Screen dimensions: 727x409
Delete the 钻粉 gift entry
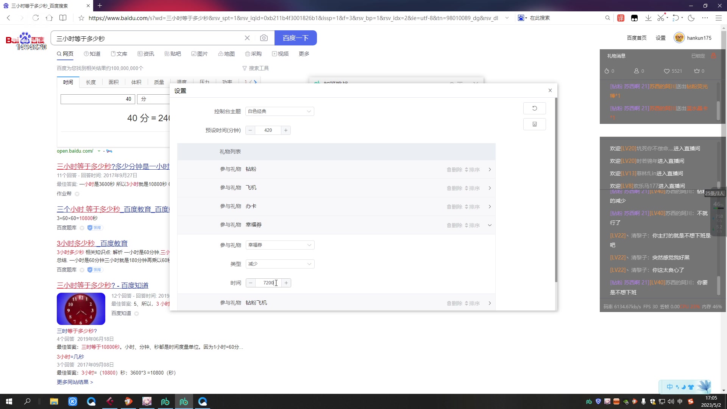(454, 170)
